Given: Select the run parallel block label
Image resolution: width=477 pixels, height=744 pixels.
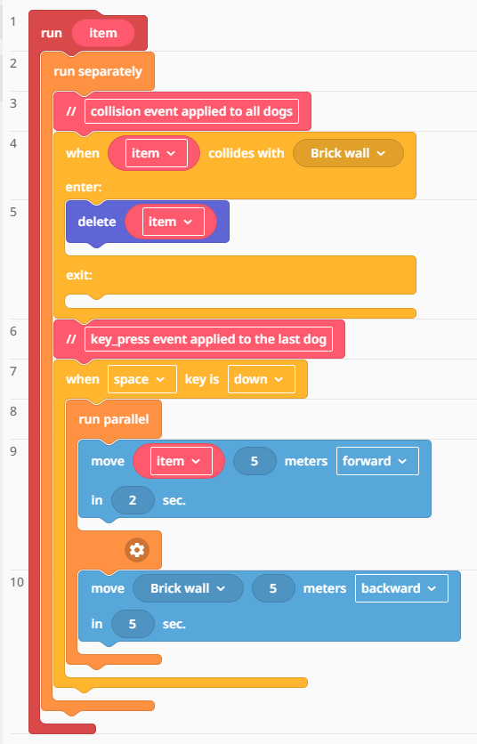Looking at the screenshot, I should 114,419.
